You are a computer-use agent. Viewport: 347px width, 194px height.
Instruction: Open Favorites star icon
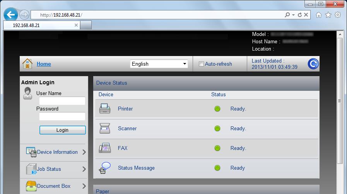328,15
